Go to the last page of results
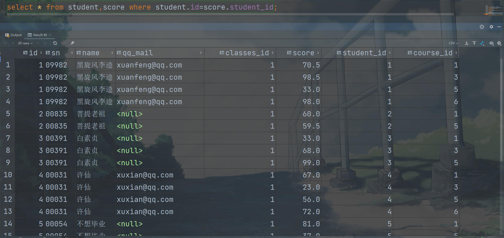 [45, 43]
